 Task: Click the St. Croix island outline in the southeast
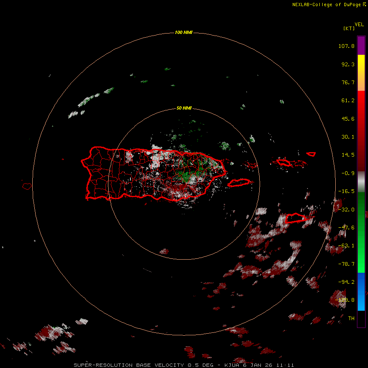296,218
